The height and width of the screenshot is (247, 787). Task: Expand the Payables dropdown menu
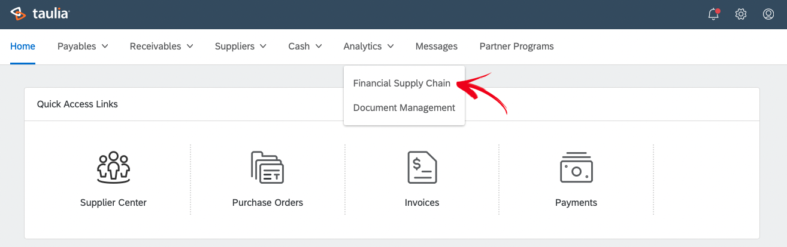click(x=83, y=46)
